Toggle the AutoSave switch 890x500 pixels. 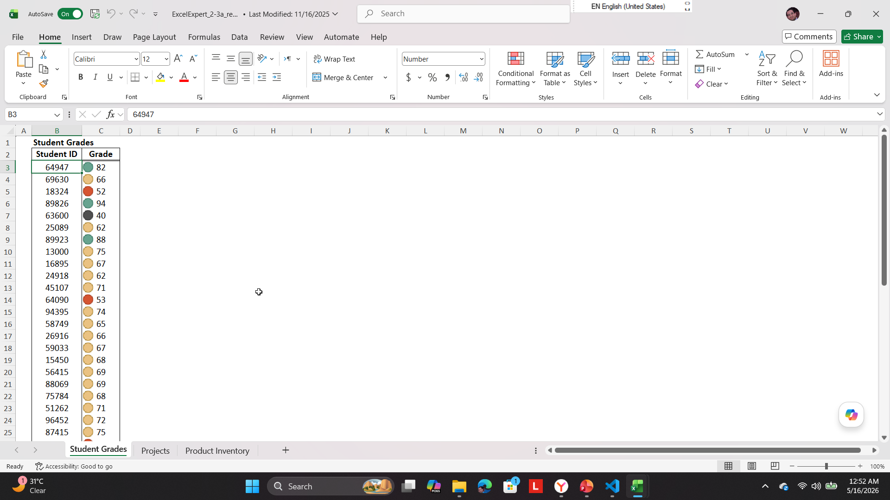pyautogui.click(x=70, y=14)
